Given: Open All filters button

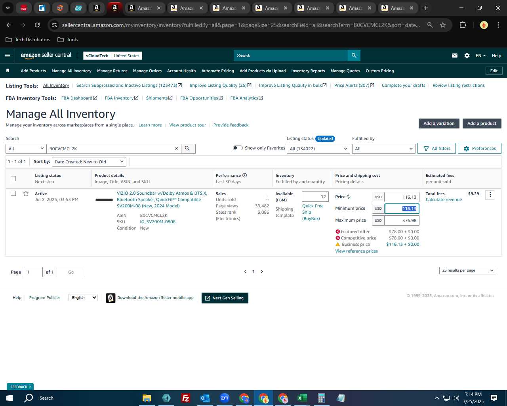Looking at the screenshot, I should pyautogui.click(x=436, y=148).
